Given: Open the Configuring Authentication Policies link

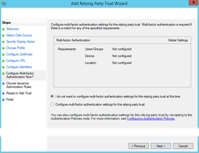Looking at the screenshot, I should [x=151, y=119].
